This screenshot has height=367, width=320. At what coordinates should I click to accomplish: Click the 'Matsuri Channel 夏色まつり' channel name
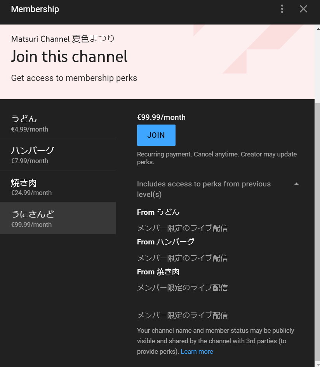click(63, 39)
